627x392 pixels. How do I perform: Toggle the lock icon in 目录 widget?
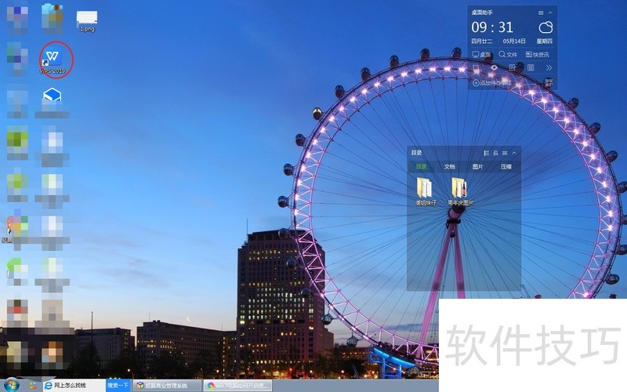tap(495, 153)
